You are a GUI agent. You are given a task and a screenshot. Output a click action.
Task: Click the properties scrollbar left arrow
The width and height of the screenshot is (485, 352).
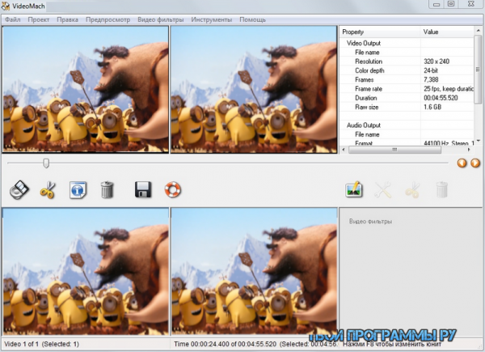tap(344, 150)
